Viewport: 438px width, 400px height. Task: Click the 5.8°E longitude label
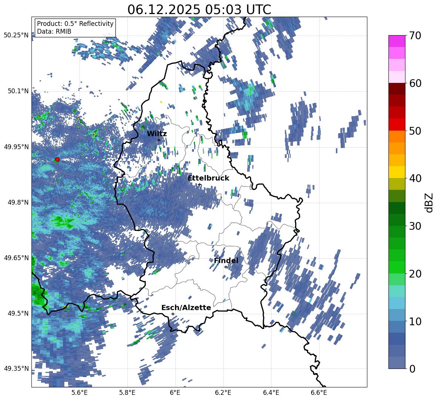pos(127,393)
